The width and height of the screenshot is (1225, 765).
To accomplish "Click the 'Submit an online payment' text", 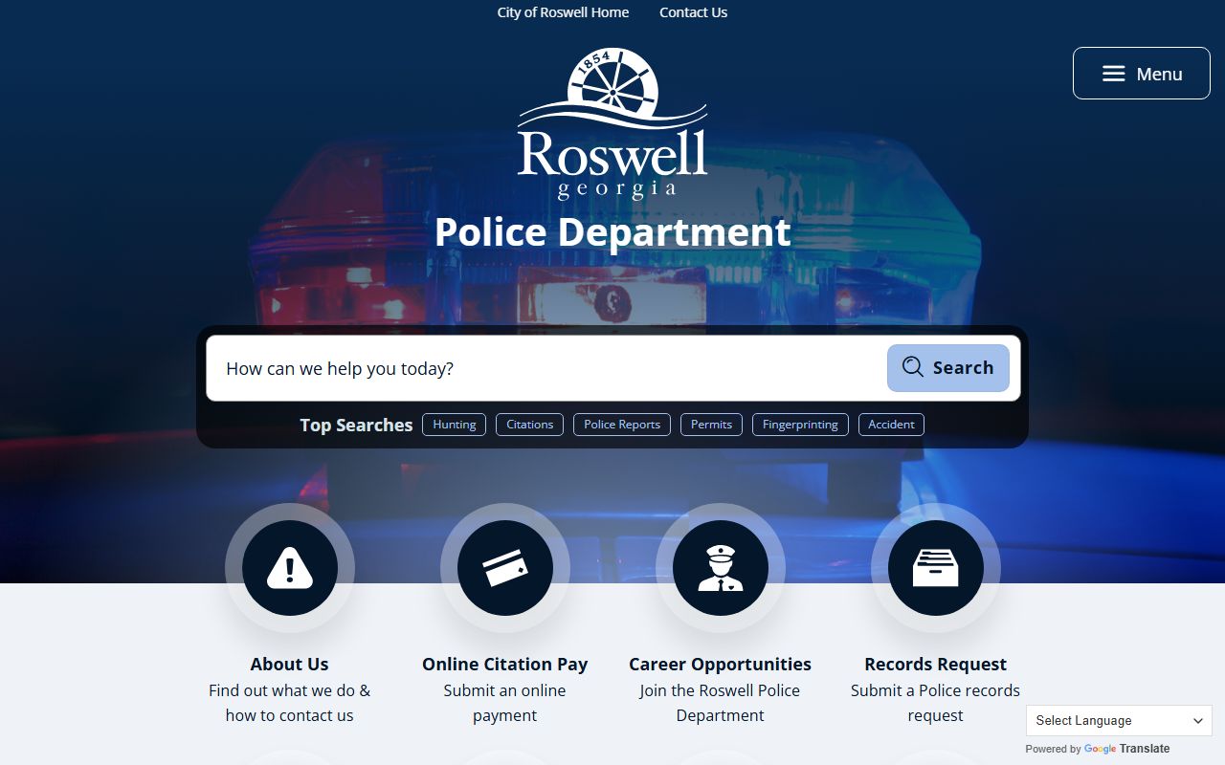I will point(505,703).
